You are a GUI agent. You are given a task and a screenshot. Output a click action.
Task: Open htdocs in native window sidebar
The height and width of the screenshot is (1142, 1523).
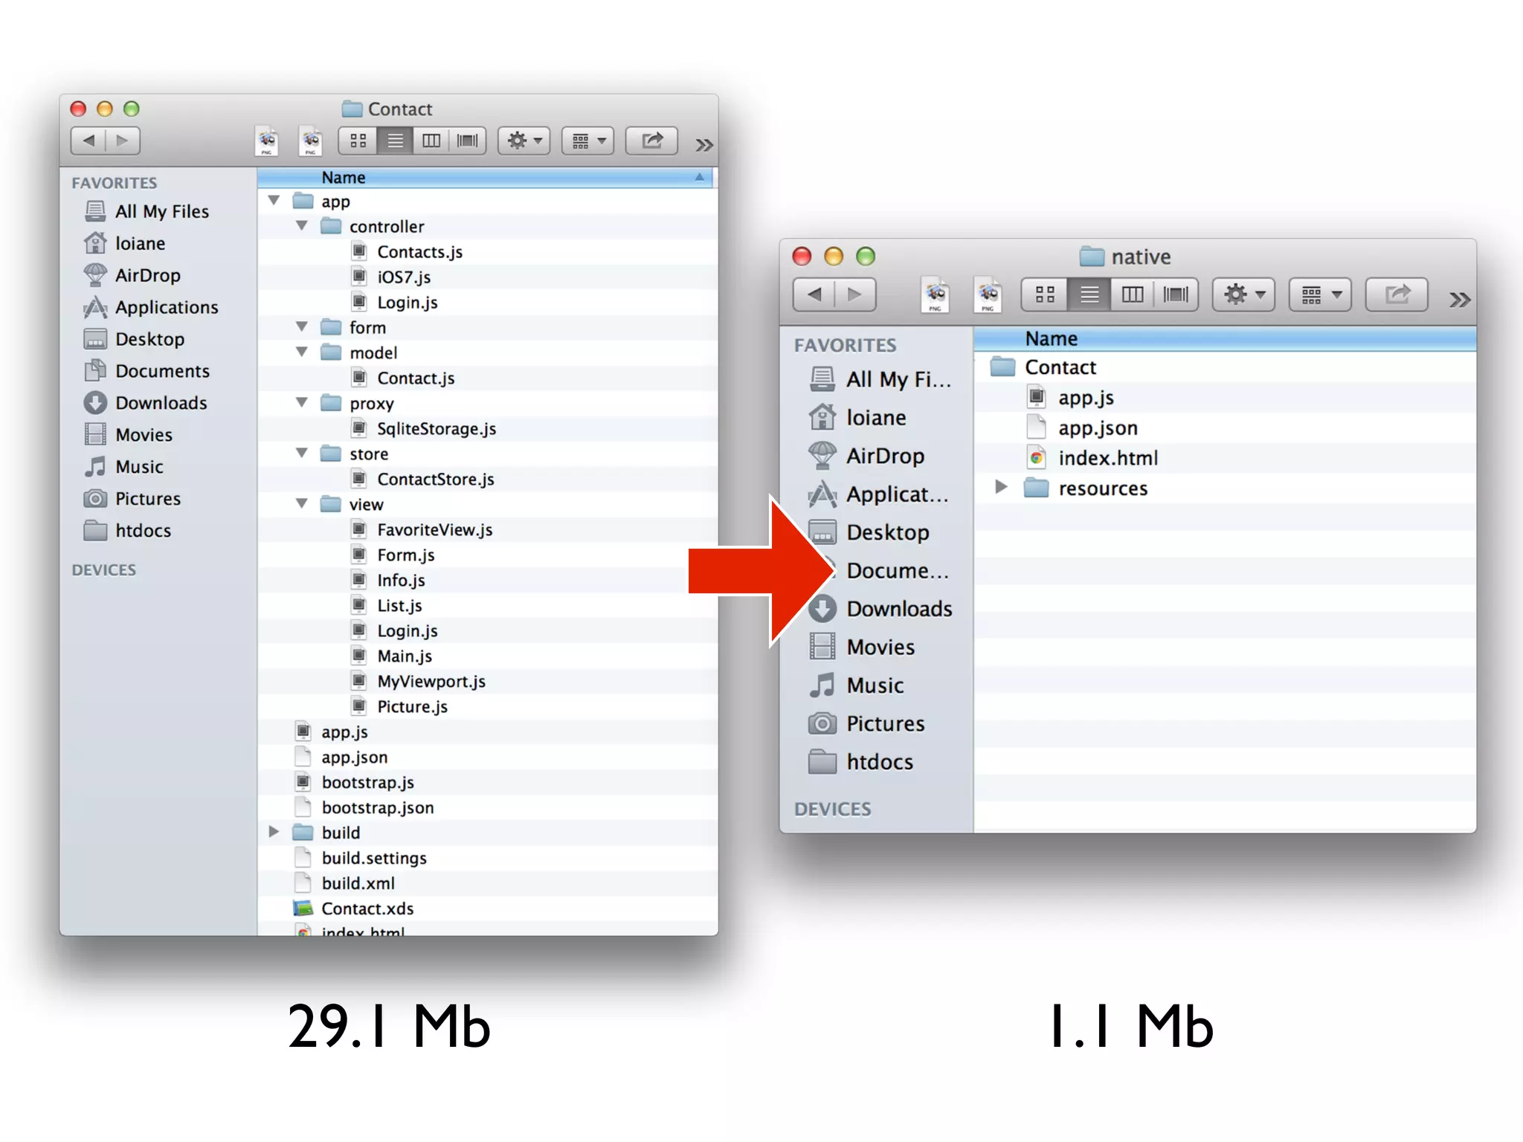click(860, 762)
